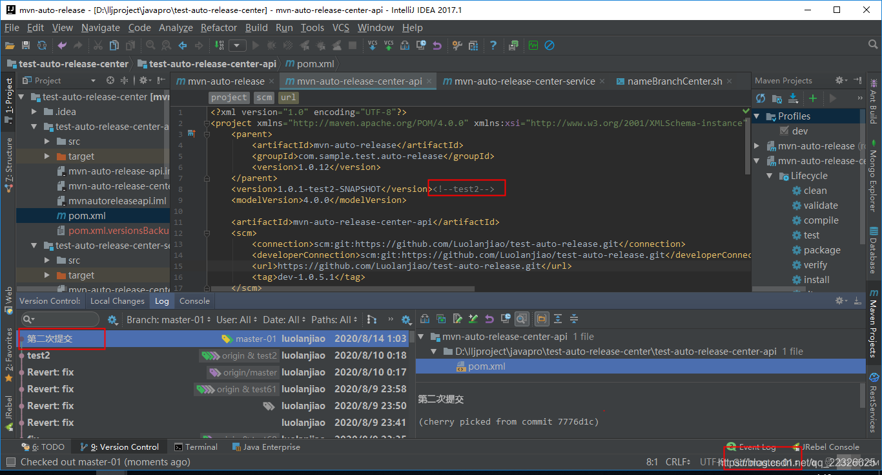Revert changes with purple arrow in main toolbar

coord(437,45)
